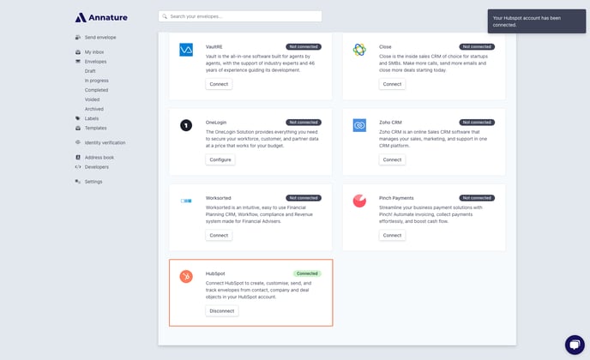Show Voided envelopes
The height and width of the screenshot is (360, 590).
(93, 99)
